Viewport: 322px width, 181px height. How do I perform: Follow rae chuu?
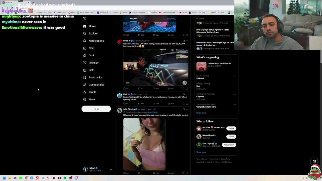tap(231, 128)
